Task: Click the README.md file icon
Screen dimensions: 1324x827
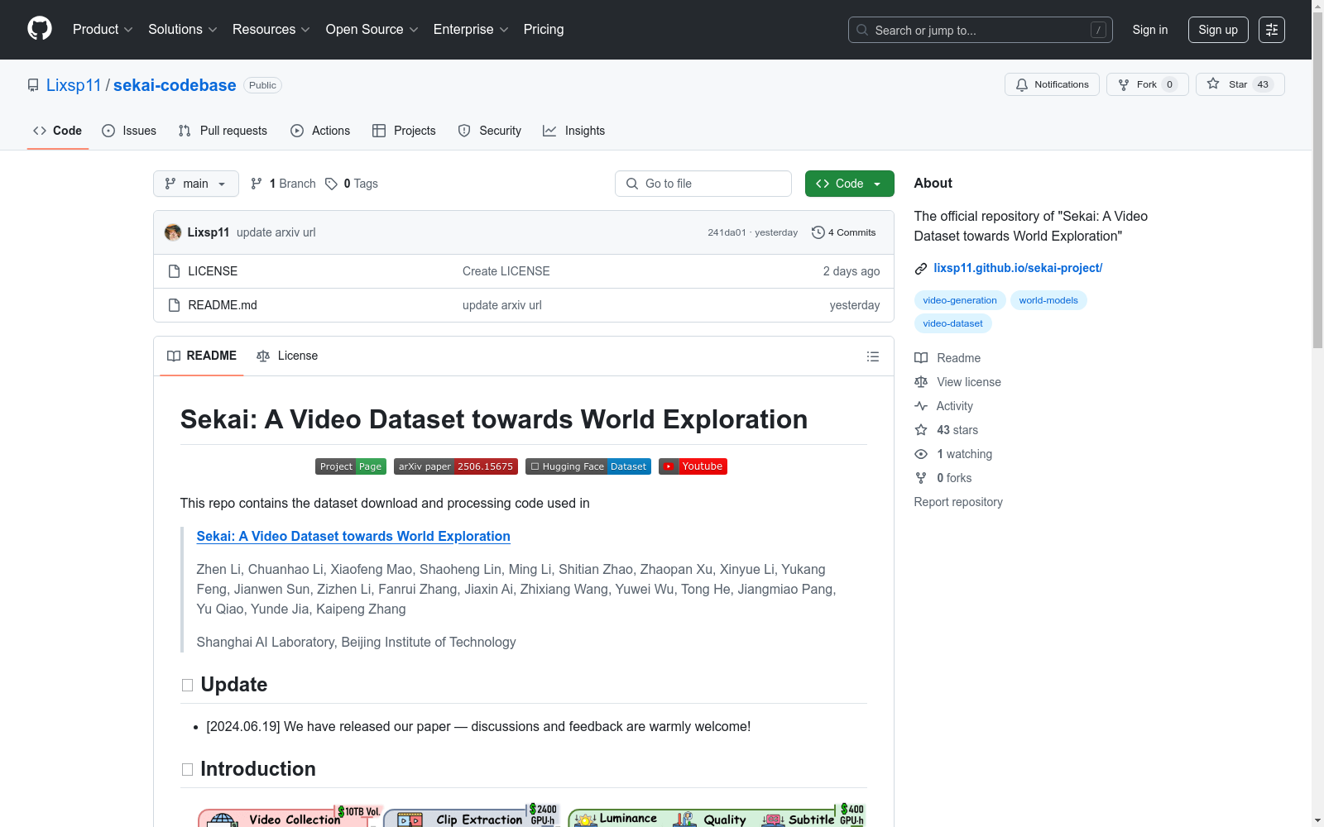Action: tap(174, 305)
